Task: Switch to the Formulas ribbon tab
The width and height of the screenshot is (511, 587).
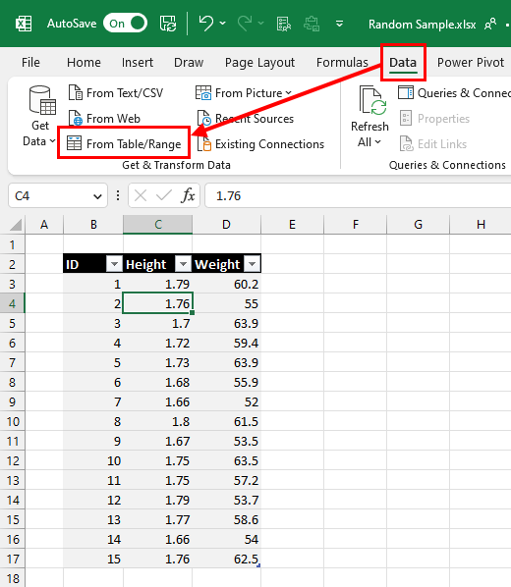Action: [342, 63]
